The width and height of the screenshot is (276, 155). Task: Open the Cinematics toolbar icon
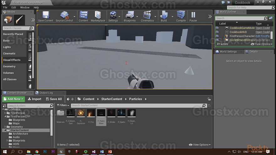[147, 17]
